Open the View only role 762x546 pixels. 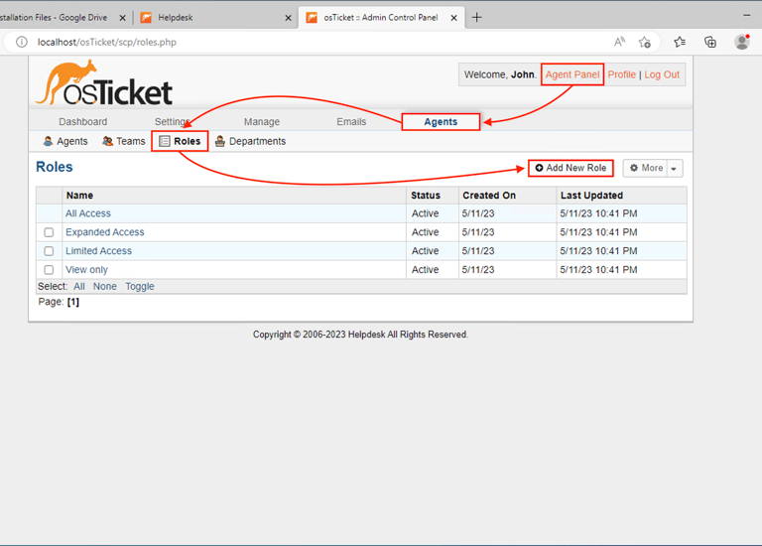[86, 269]
